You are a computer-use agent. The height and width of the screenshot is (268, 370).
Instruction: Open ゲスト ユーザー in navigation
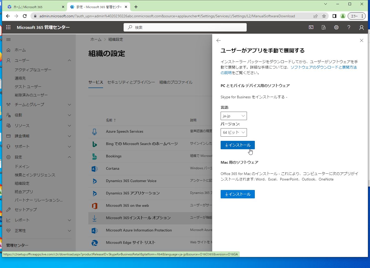(28, 87)
